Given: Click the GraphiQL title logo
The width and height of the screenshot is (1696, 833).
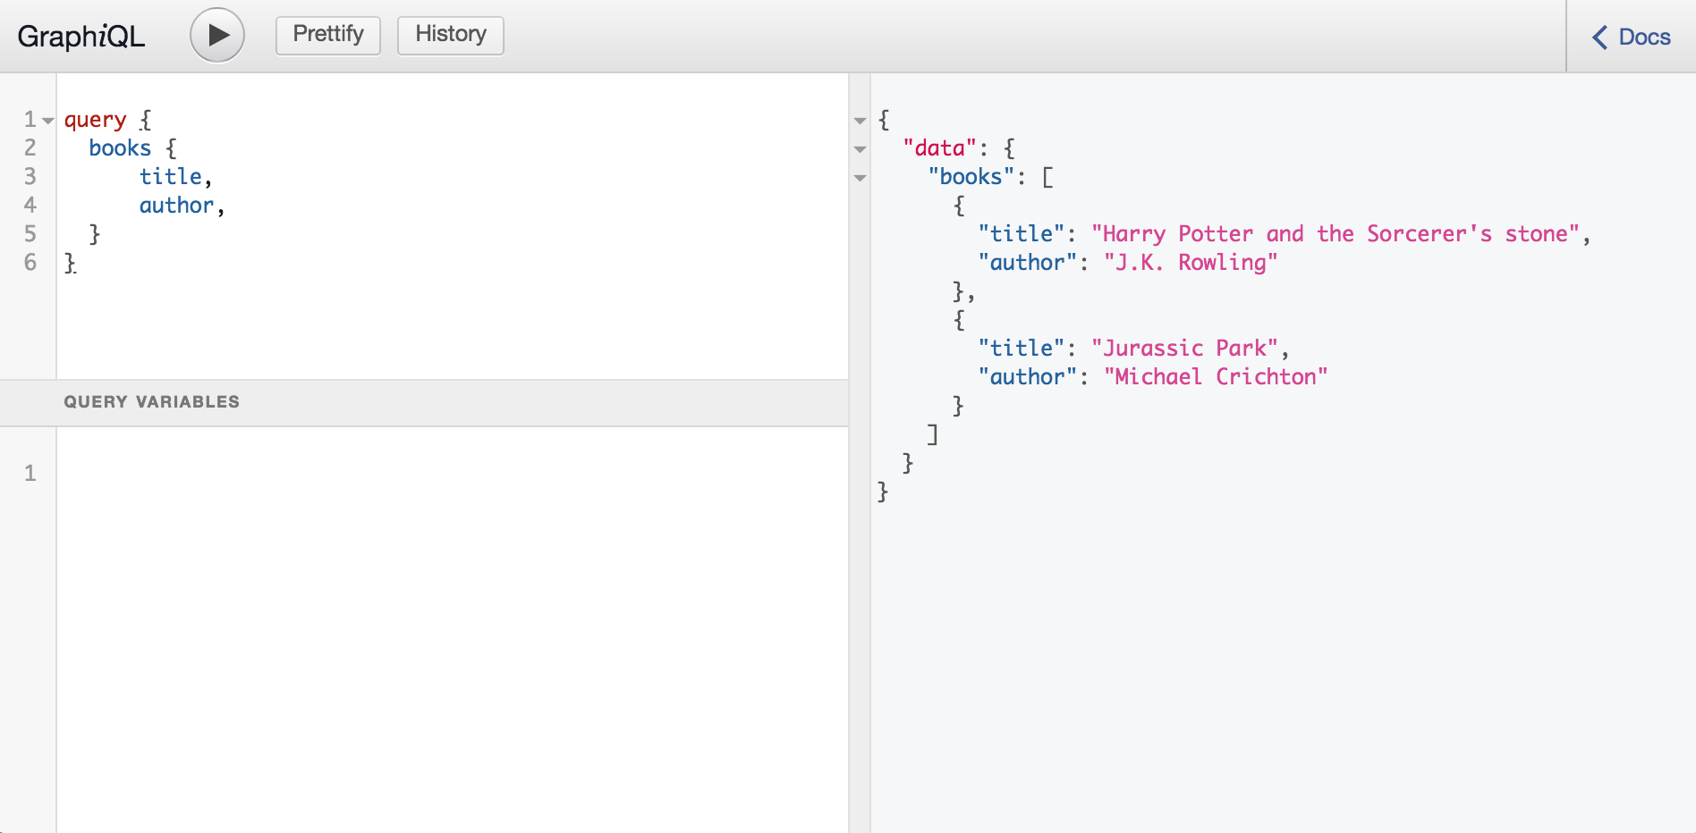Looking at the screenshot, I should [81, 37].
